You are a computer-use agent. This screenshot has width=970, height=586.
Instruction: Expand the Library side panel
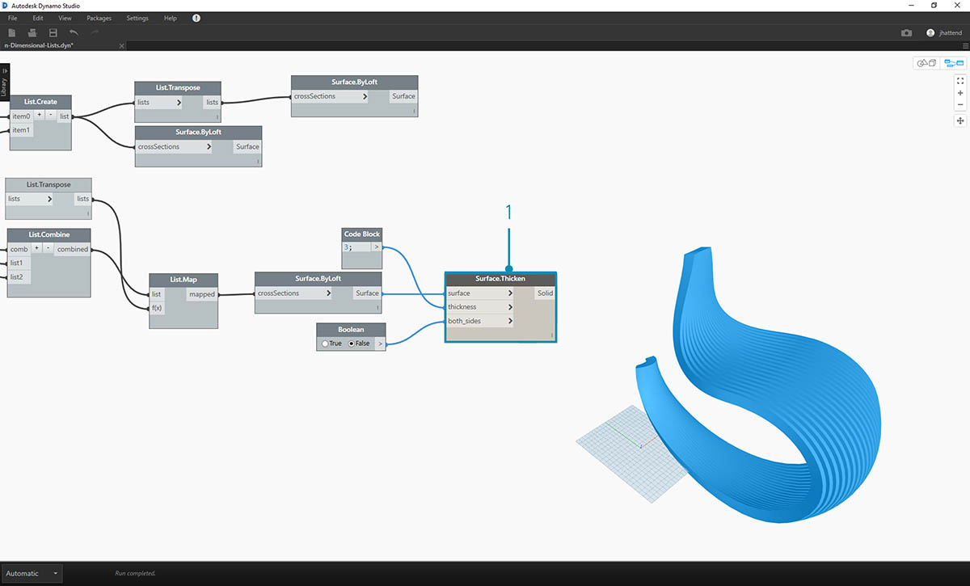[x=4, y=81]
